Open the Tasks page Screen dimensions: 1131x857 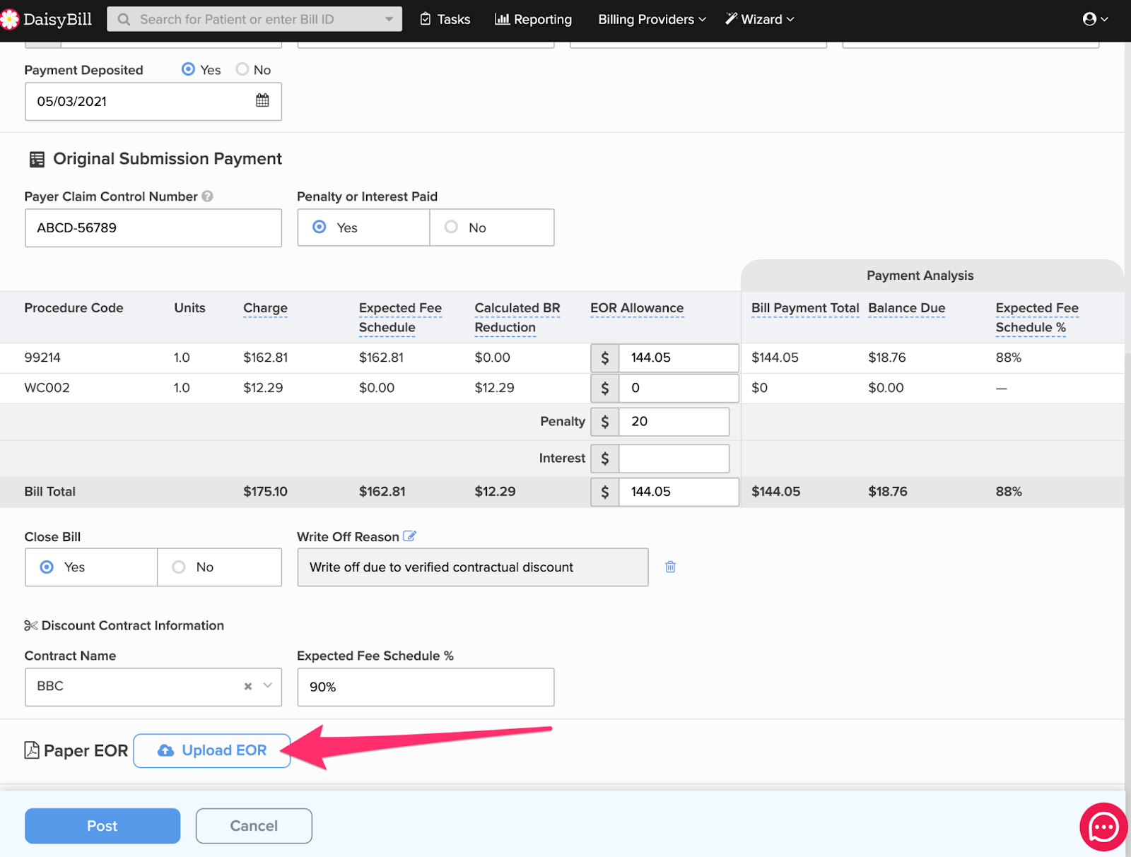tap(445, 19)
